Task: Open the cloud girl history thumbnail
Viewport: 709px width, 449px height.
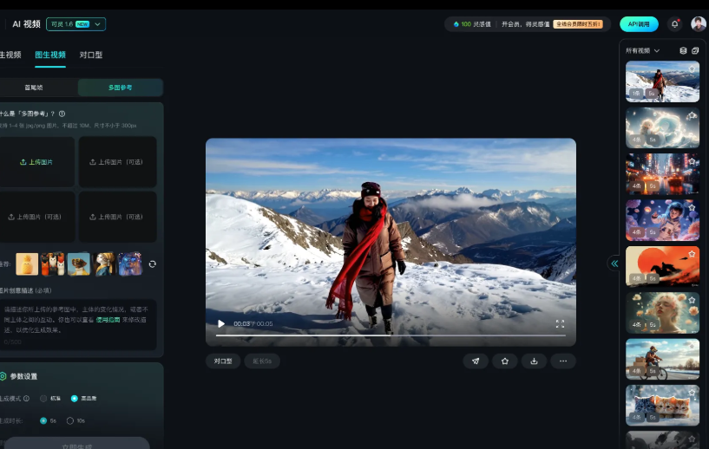Action: [x=662, y=127]
